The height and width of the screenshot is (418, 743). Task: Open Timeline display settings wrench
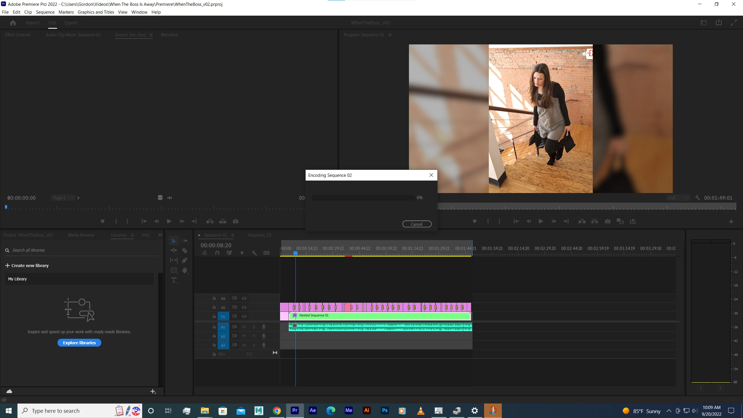(x=254, y=253)
